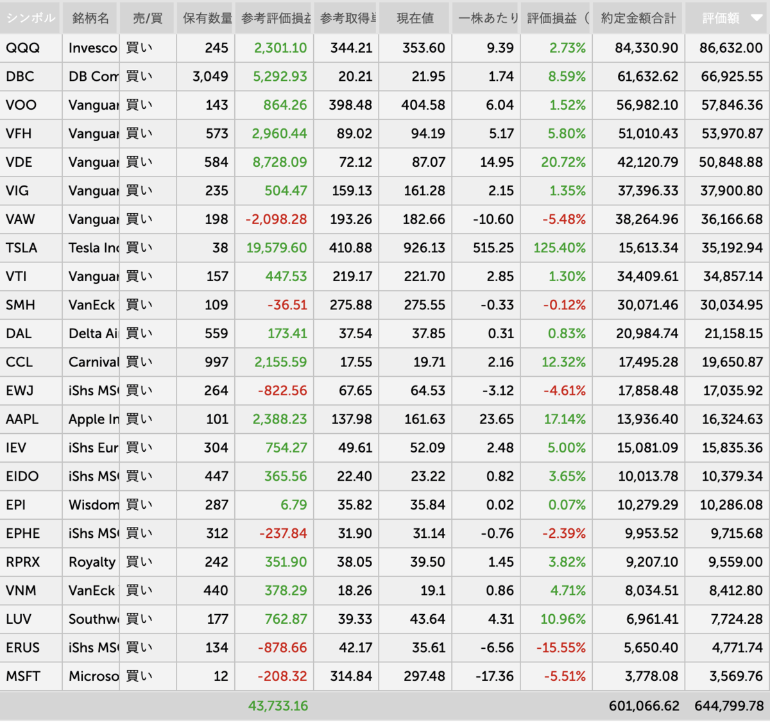Select the CCL symbol cell

(31, 362)
